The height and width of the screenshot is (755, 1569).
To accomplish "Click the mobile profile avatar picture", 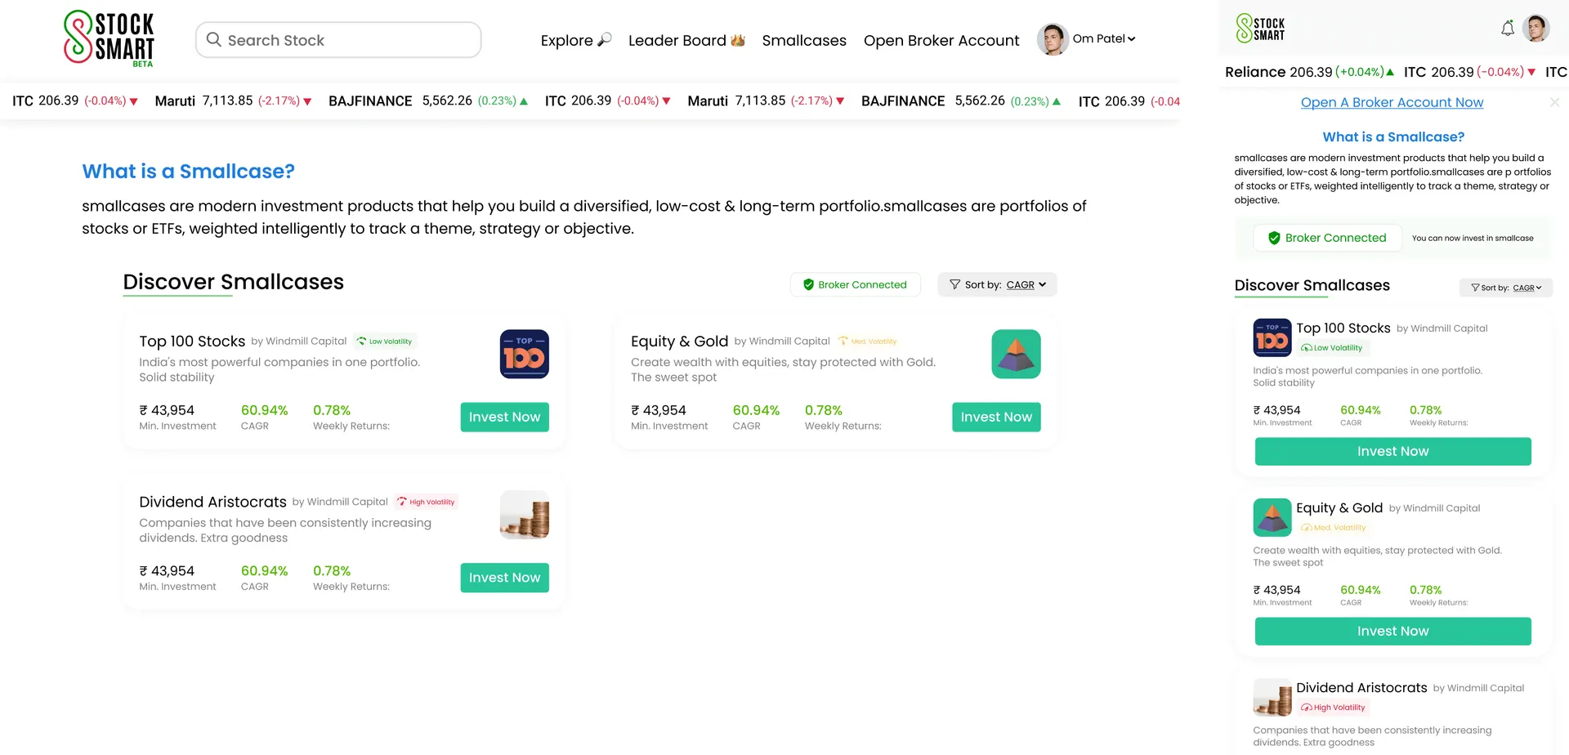I will click(x=1536, y=29).
